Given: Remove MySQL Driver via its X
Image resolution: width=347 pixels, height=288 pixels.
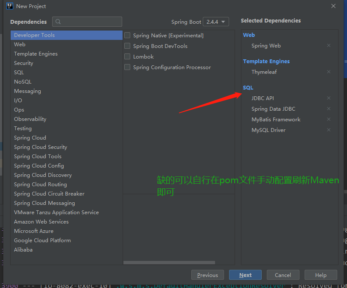Looking at the screenshot, I should point(329,130).
